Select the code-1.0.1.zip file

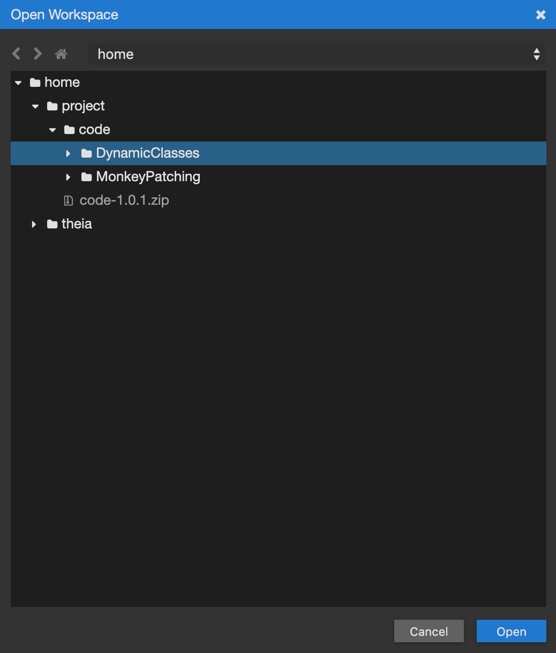[x=124, y=201]
